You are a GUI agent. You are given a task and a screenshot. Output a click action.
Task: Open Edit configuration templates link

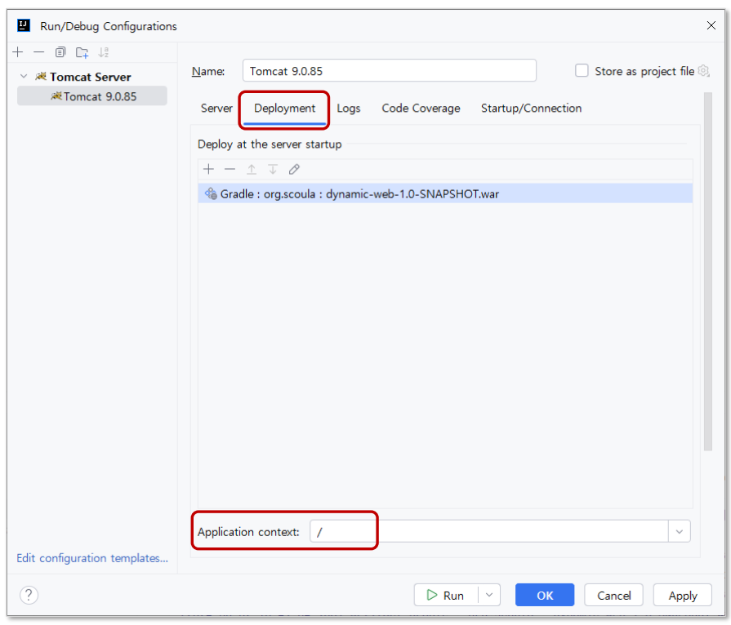[x=92, y=558]
